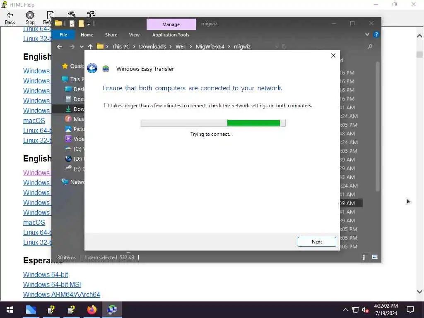Click the File Explorer vertical scrollbar thumb
Image resolution: width=424 pixels, height=318 pixels.
point(378,127)
